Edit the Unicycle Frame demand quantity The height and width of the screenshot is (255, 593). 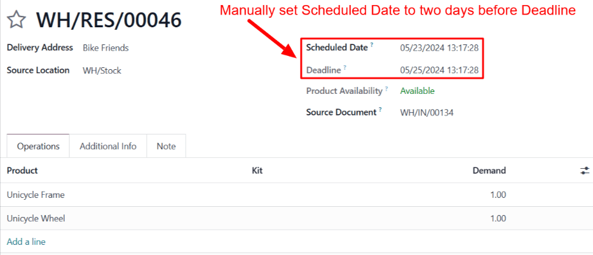(x=498, y=195)
